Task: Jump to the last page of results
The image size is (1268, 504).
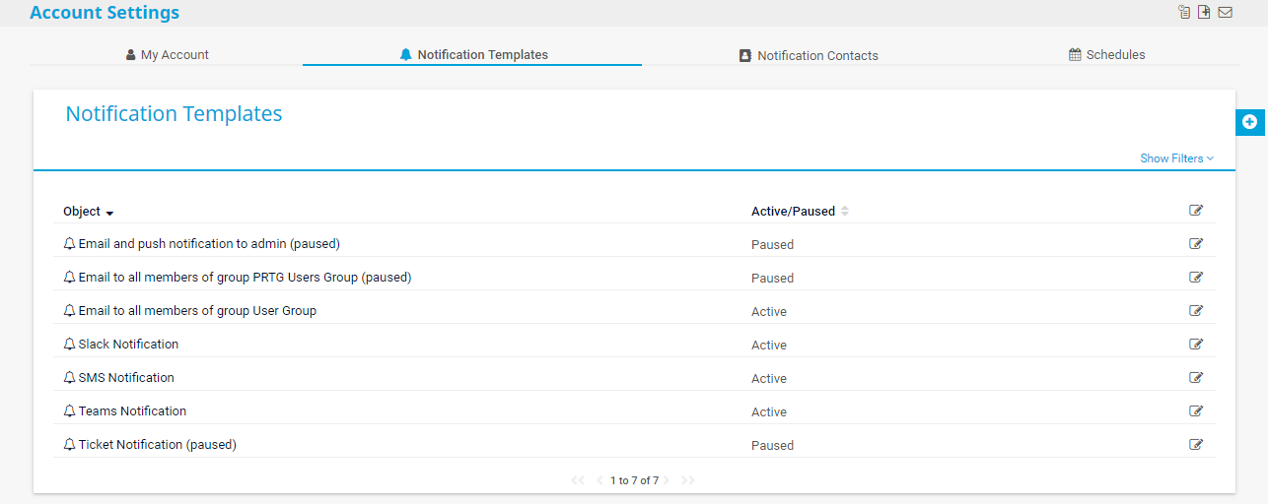Action: tap(687, 480)
